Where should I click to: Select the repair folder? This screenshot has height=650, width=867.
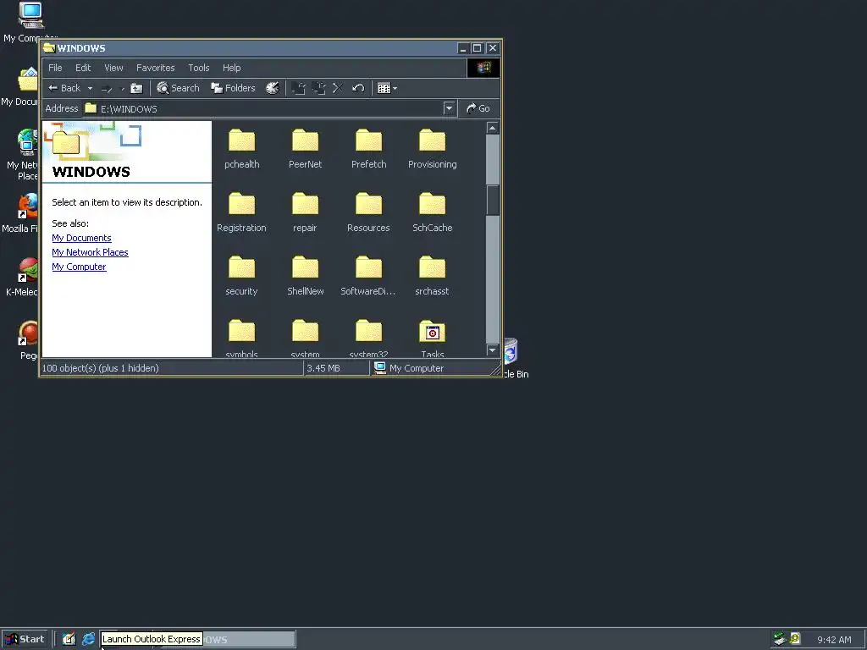point(305,212)
